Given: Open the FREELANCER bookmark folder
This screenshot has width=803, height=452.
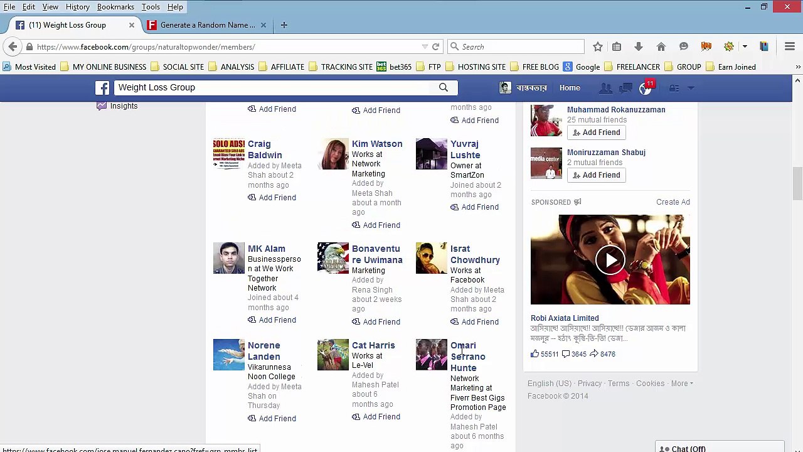Looking at the screenshot, I should tap(632, 67).
